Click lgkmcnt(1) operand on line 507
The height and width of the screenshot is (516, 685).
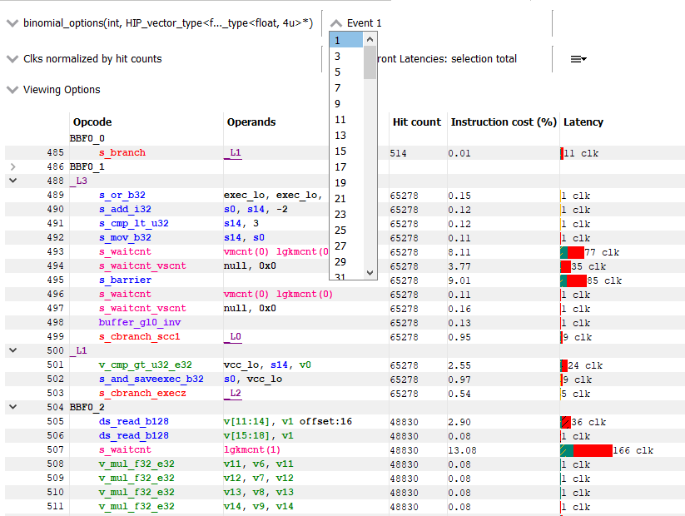point(252,449)
